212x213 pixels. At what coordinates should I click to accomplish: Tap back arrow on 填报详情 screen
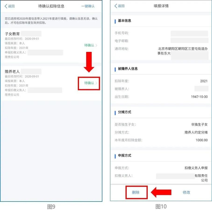[x=119, y=6]
